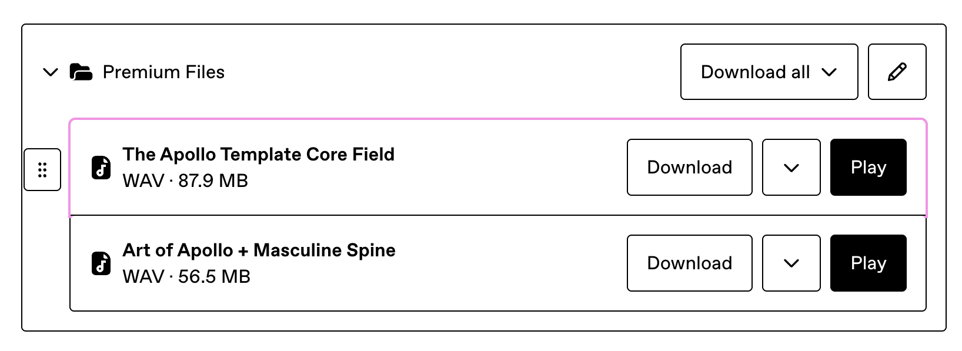Play Art of Apollo + Masculine Spine
Image resolution: width=962 pixels, height=351 pixels.
[869, 263]
